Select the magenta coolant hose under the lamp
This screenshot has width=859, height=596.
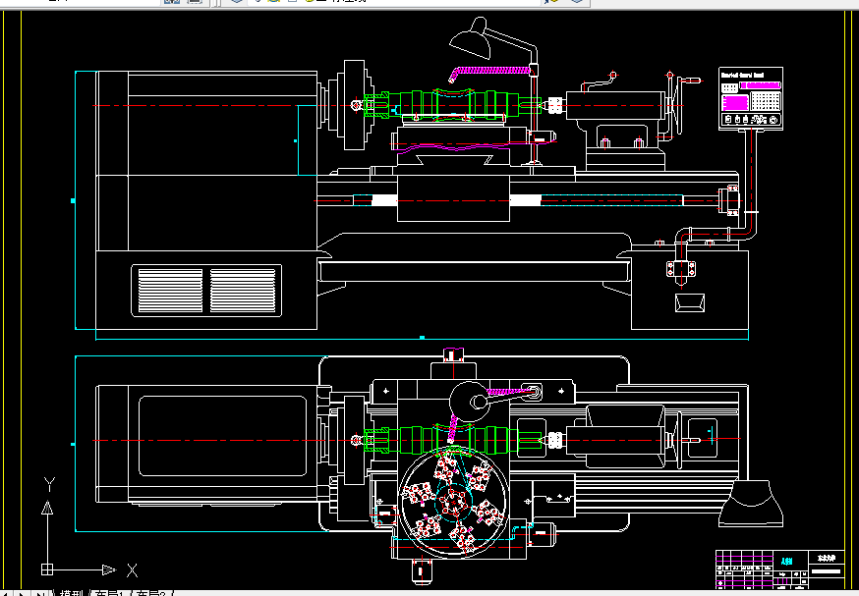(488, 73)
